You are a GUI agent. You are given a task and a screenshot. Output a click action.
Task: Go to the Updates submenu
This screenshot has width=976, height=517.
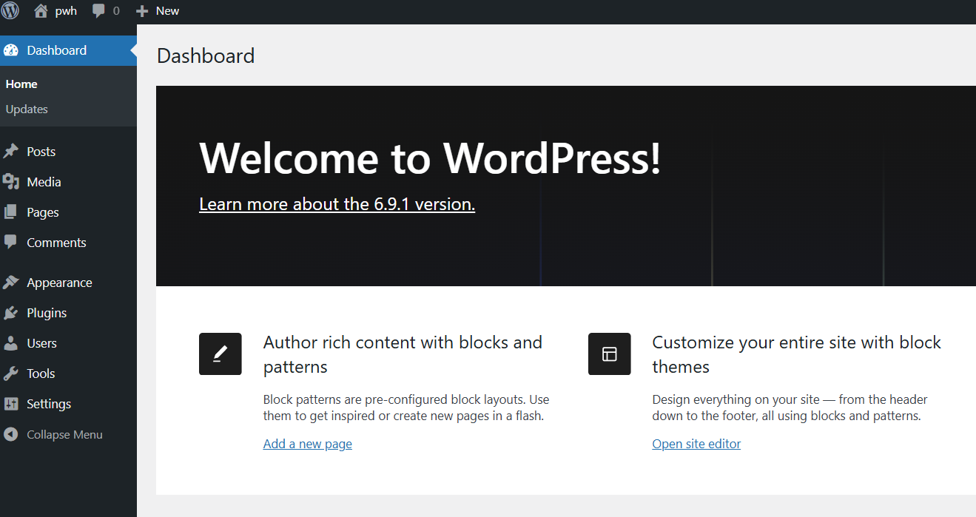point(27,109)
